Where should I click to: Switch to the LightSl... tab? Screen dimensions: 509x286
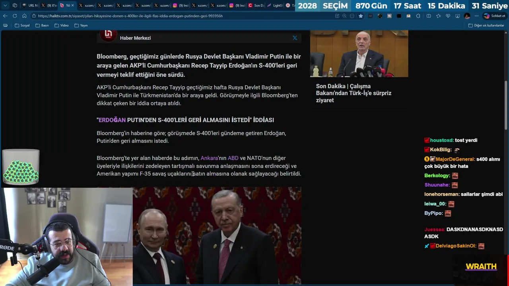point(275,6)
